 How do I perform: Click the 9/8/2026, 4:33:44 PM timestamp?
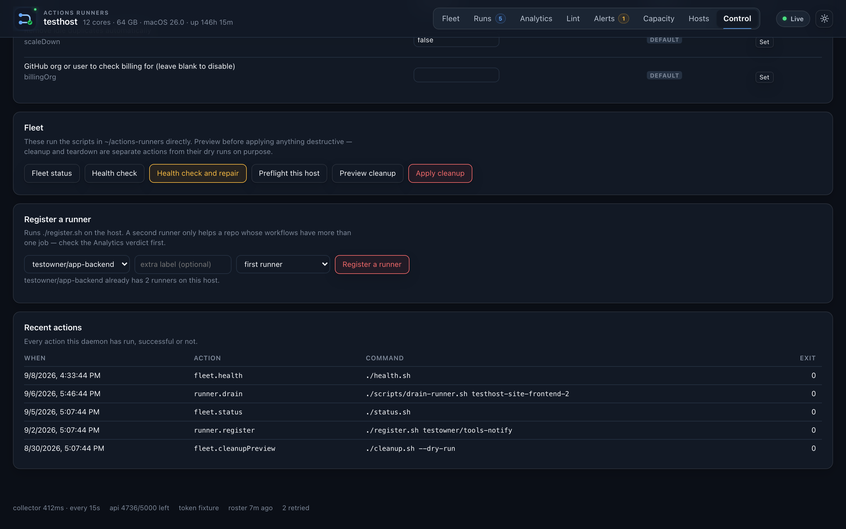click(62, 375)
